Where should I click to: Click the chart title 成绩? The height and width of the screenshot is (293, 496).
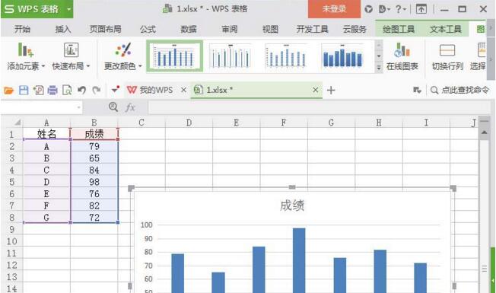coord(292,205)
